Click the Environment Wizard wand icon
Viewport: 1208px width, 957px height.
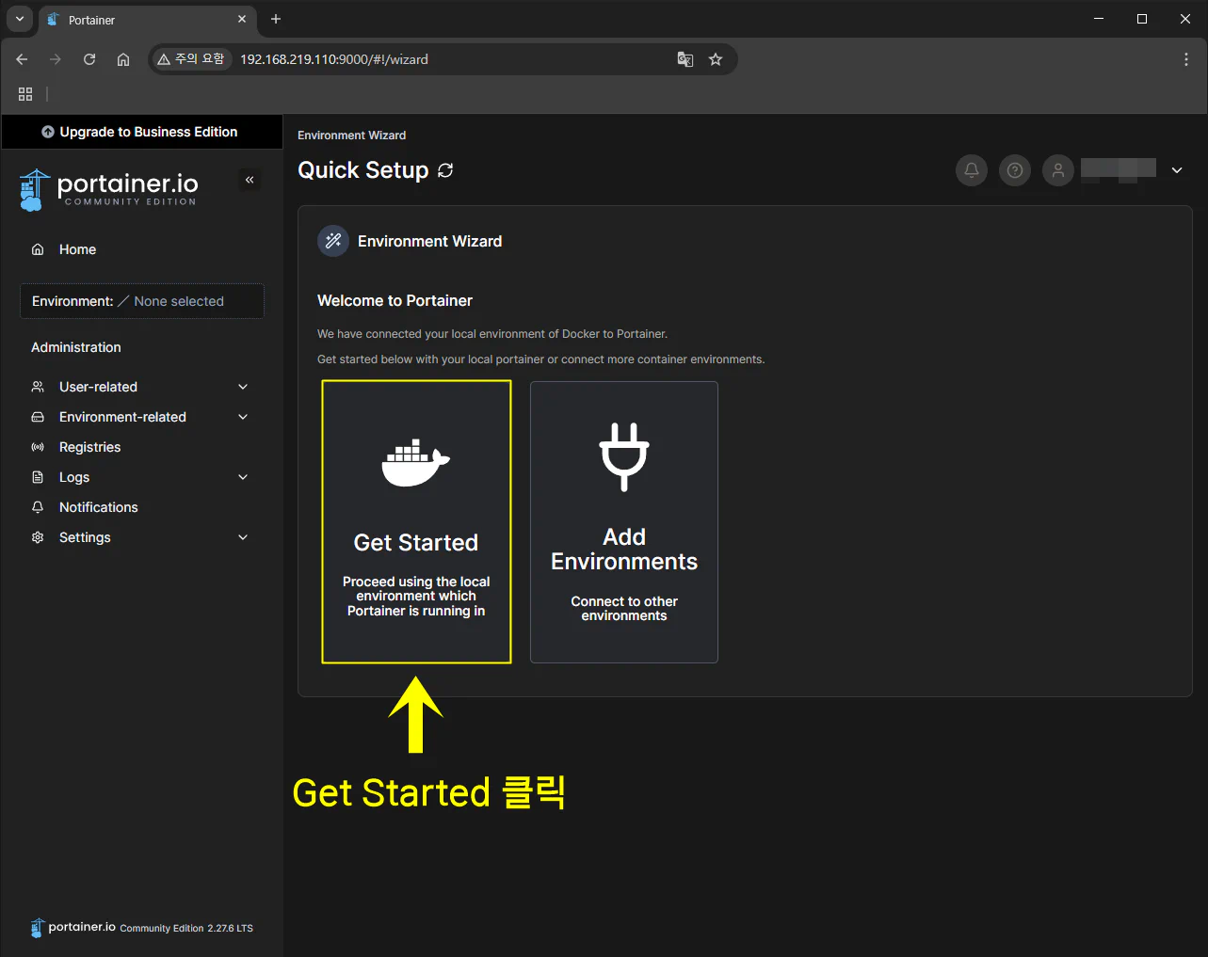[333, 241]
